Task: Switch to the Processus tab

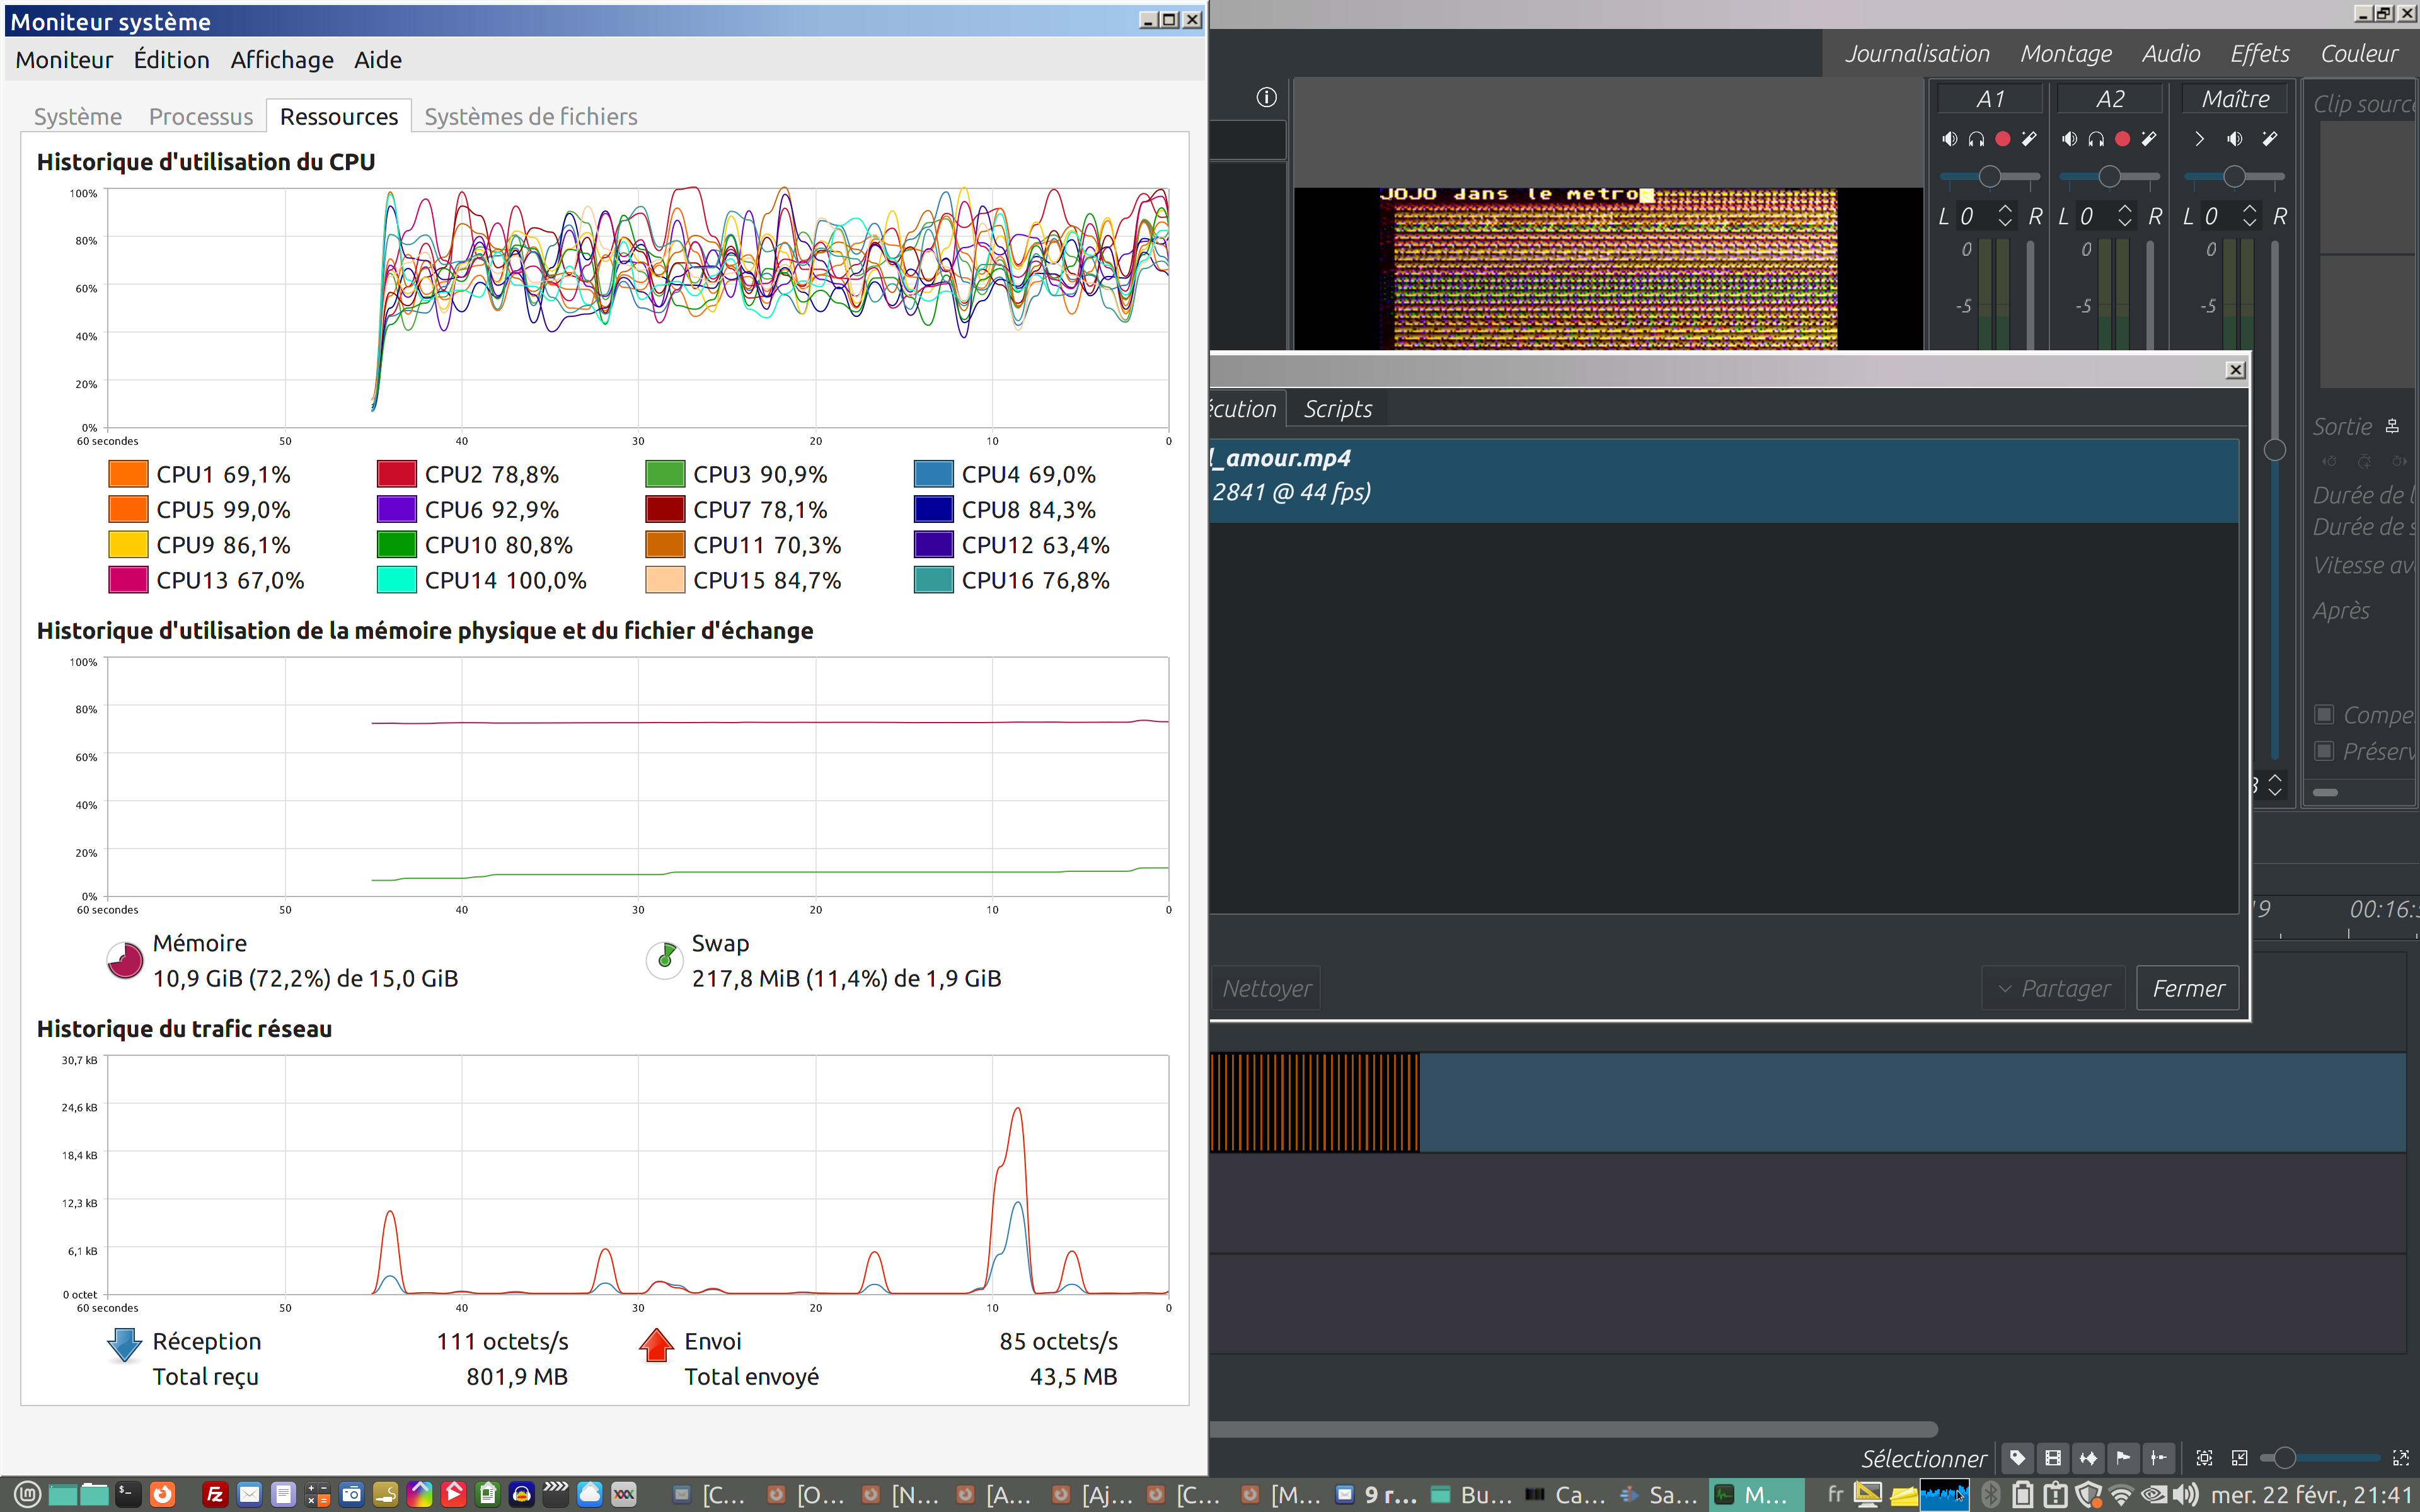Action: pyautogui.click(x=200, y=116)
